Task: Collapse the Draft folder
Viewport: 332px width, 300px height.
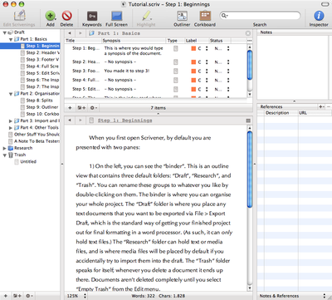Action: point(4,32)
